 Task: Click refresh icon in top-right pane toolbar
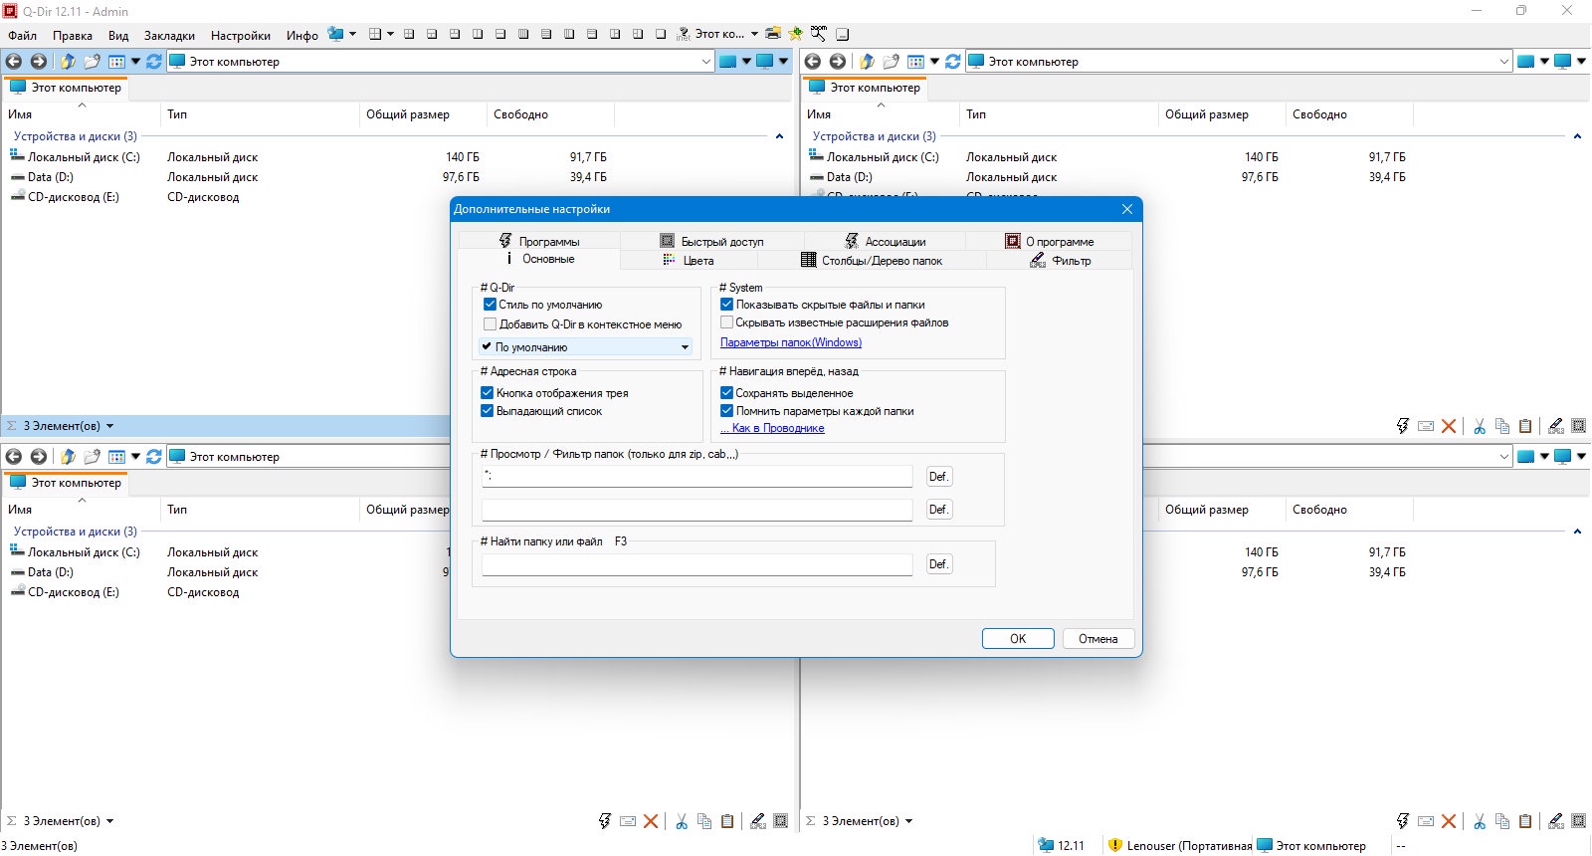coord(953,61)
